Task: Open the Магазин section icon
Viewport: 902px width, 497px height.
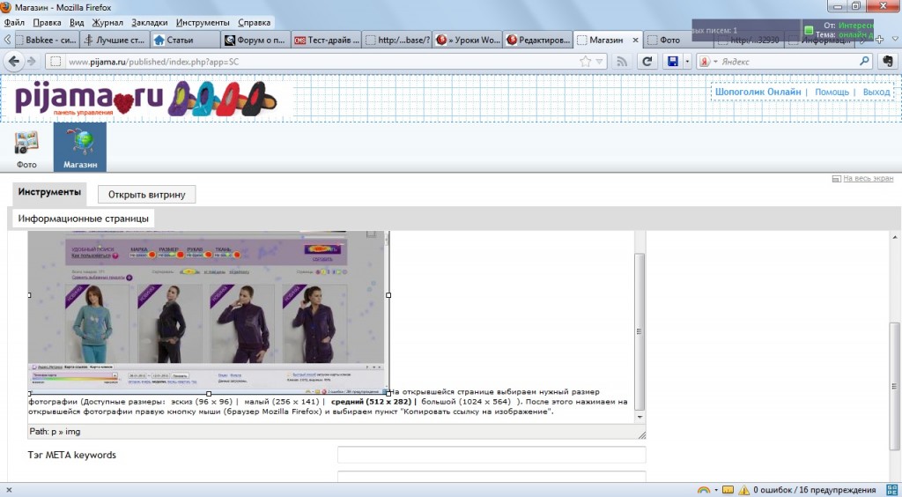Action: [80, 147]
